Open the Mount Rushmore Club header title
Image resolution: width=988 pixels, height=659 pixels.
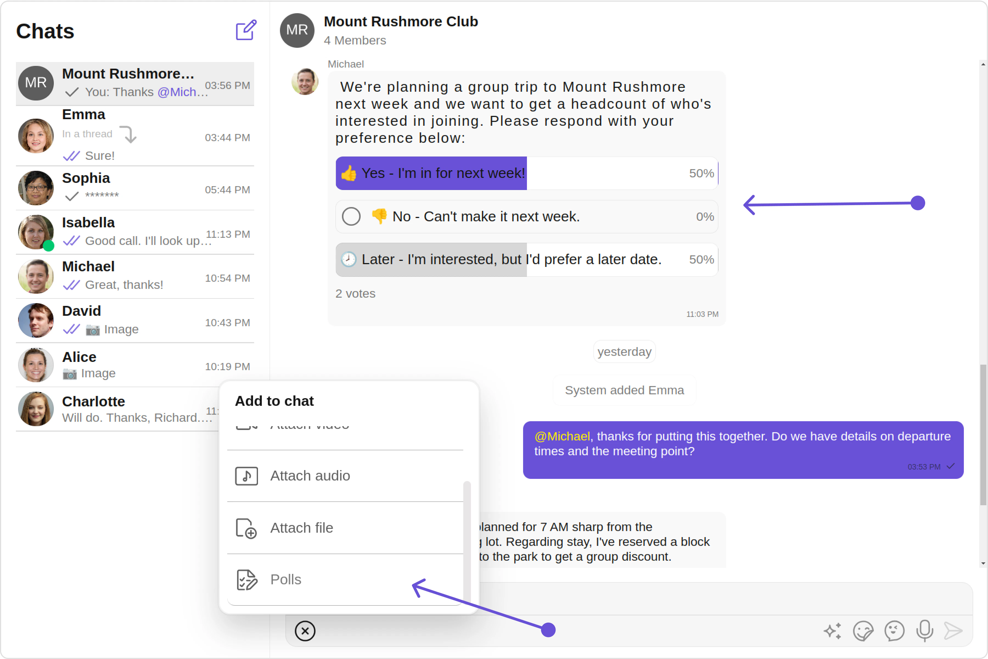click(401, 21)
